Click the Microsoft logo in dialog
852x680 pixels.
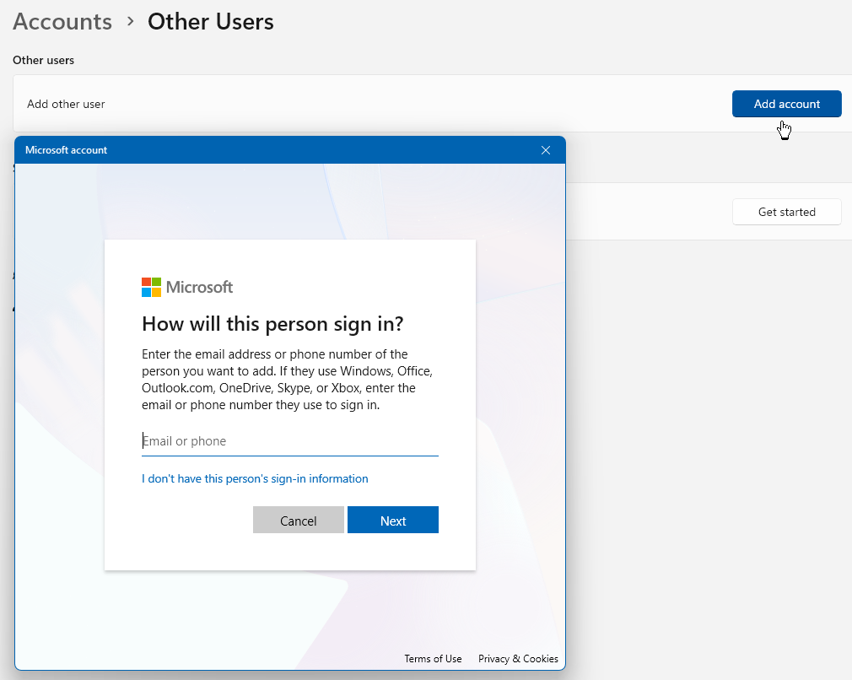(x=187, y=287)
